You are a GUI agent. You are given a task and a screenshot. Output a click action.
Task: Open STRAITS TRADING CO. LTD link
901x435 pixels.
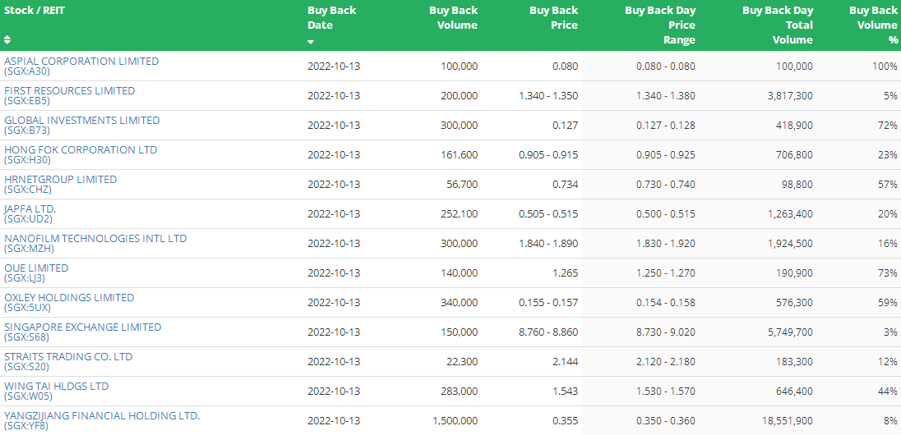(68, 356)
